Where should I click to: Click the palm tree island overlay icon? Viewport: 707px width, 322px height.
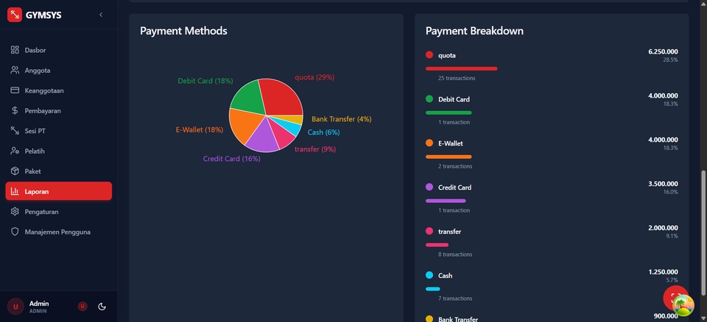tap(684, 306)
